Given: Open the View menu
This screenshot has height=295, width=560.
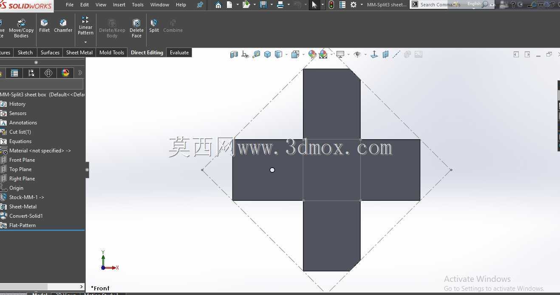Looking at the screenshot, I should click(101, 5).
